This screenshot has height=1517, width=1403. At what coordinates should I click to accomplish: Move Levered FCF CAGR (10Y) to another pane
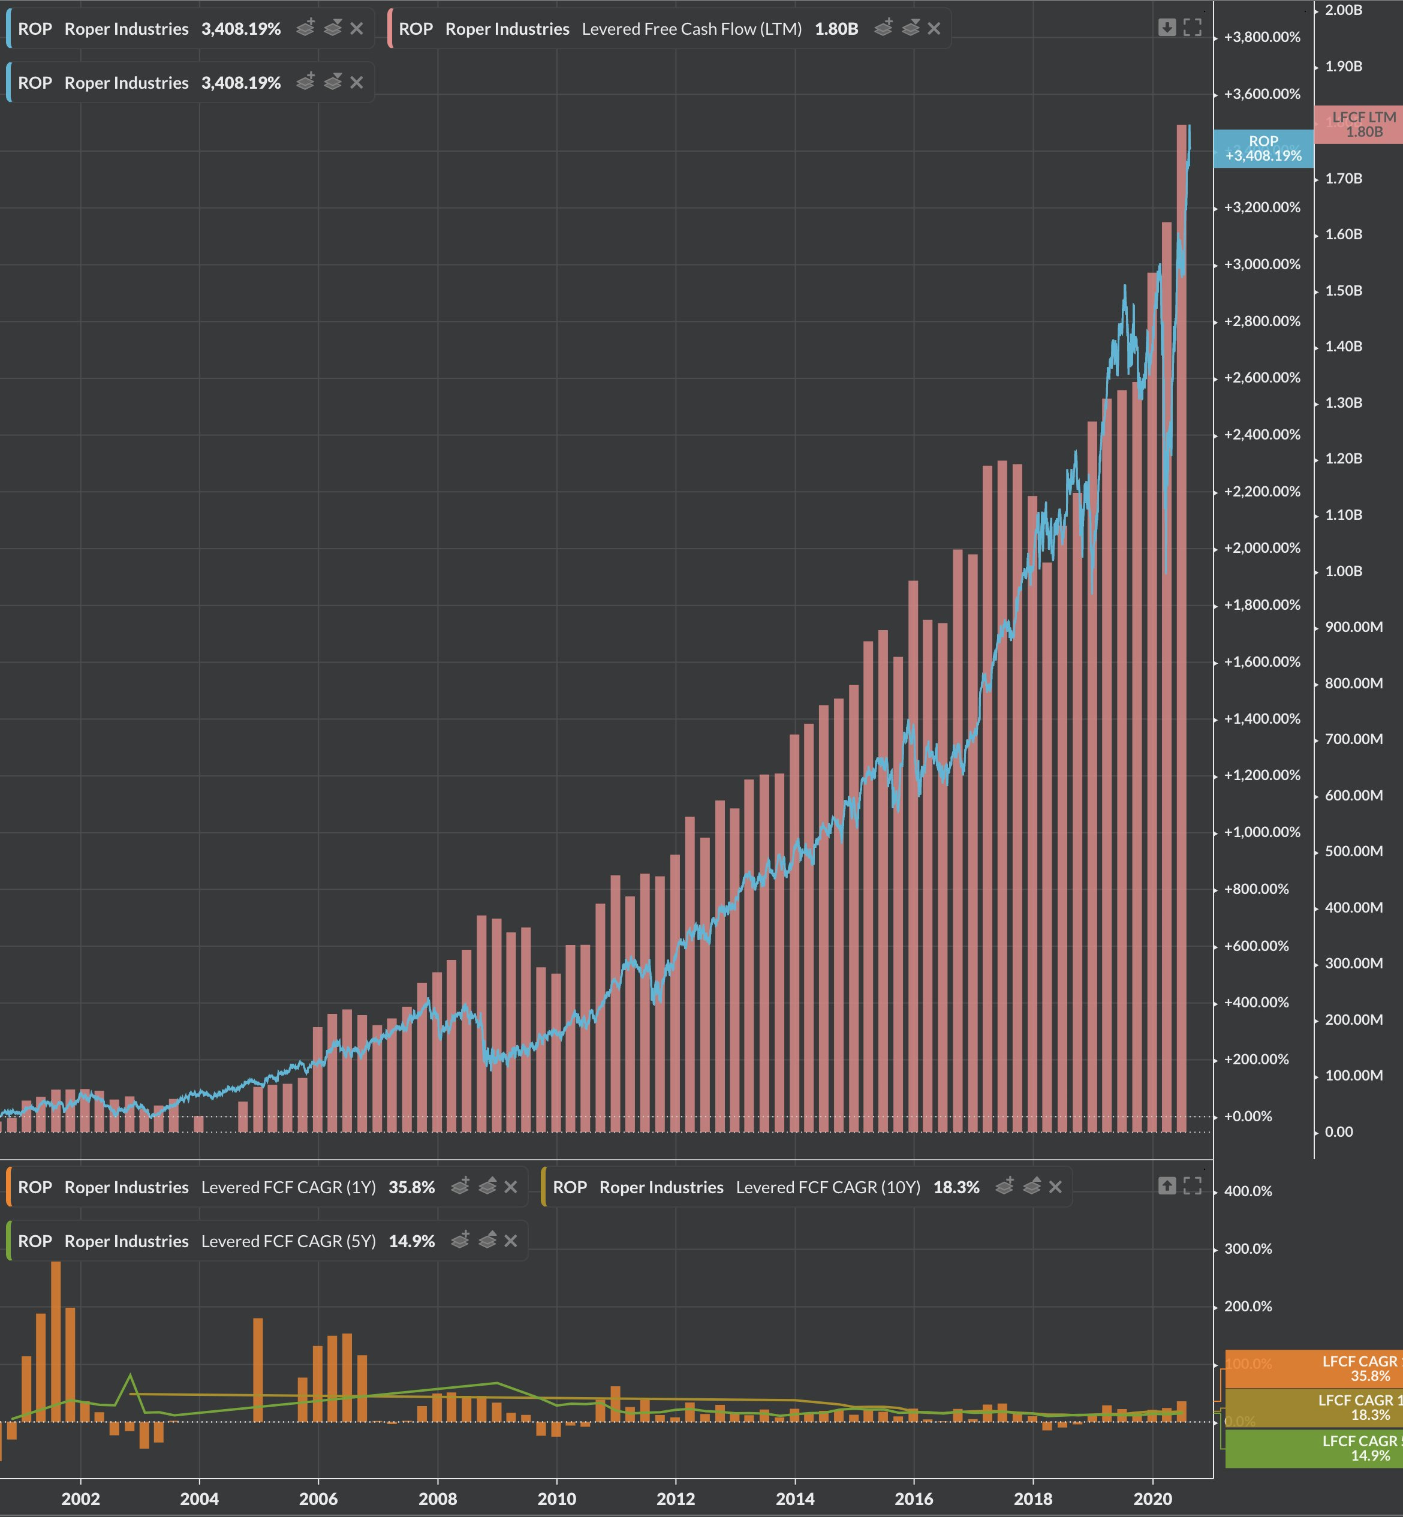[x=1032, y=1186]
